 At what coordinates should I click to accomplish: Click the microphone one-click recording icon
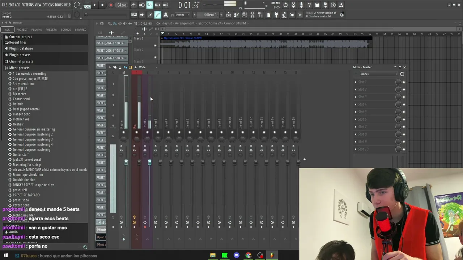301,5
